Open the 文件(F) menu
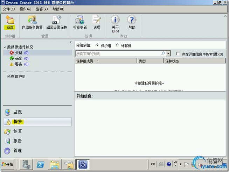The width and height of the screenshot is (229, 172). (x=9, y=9)
